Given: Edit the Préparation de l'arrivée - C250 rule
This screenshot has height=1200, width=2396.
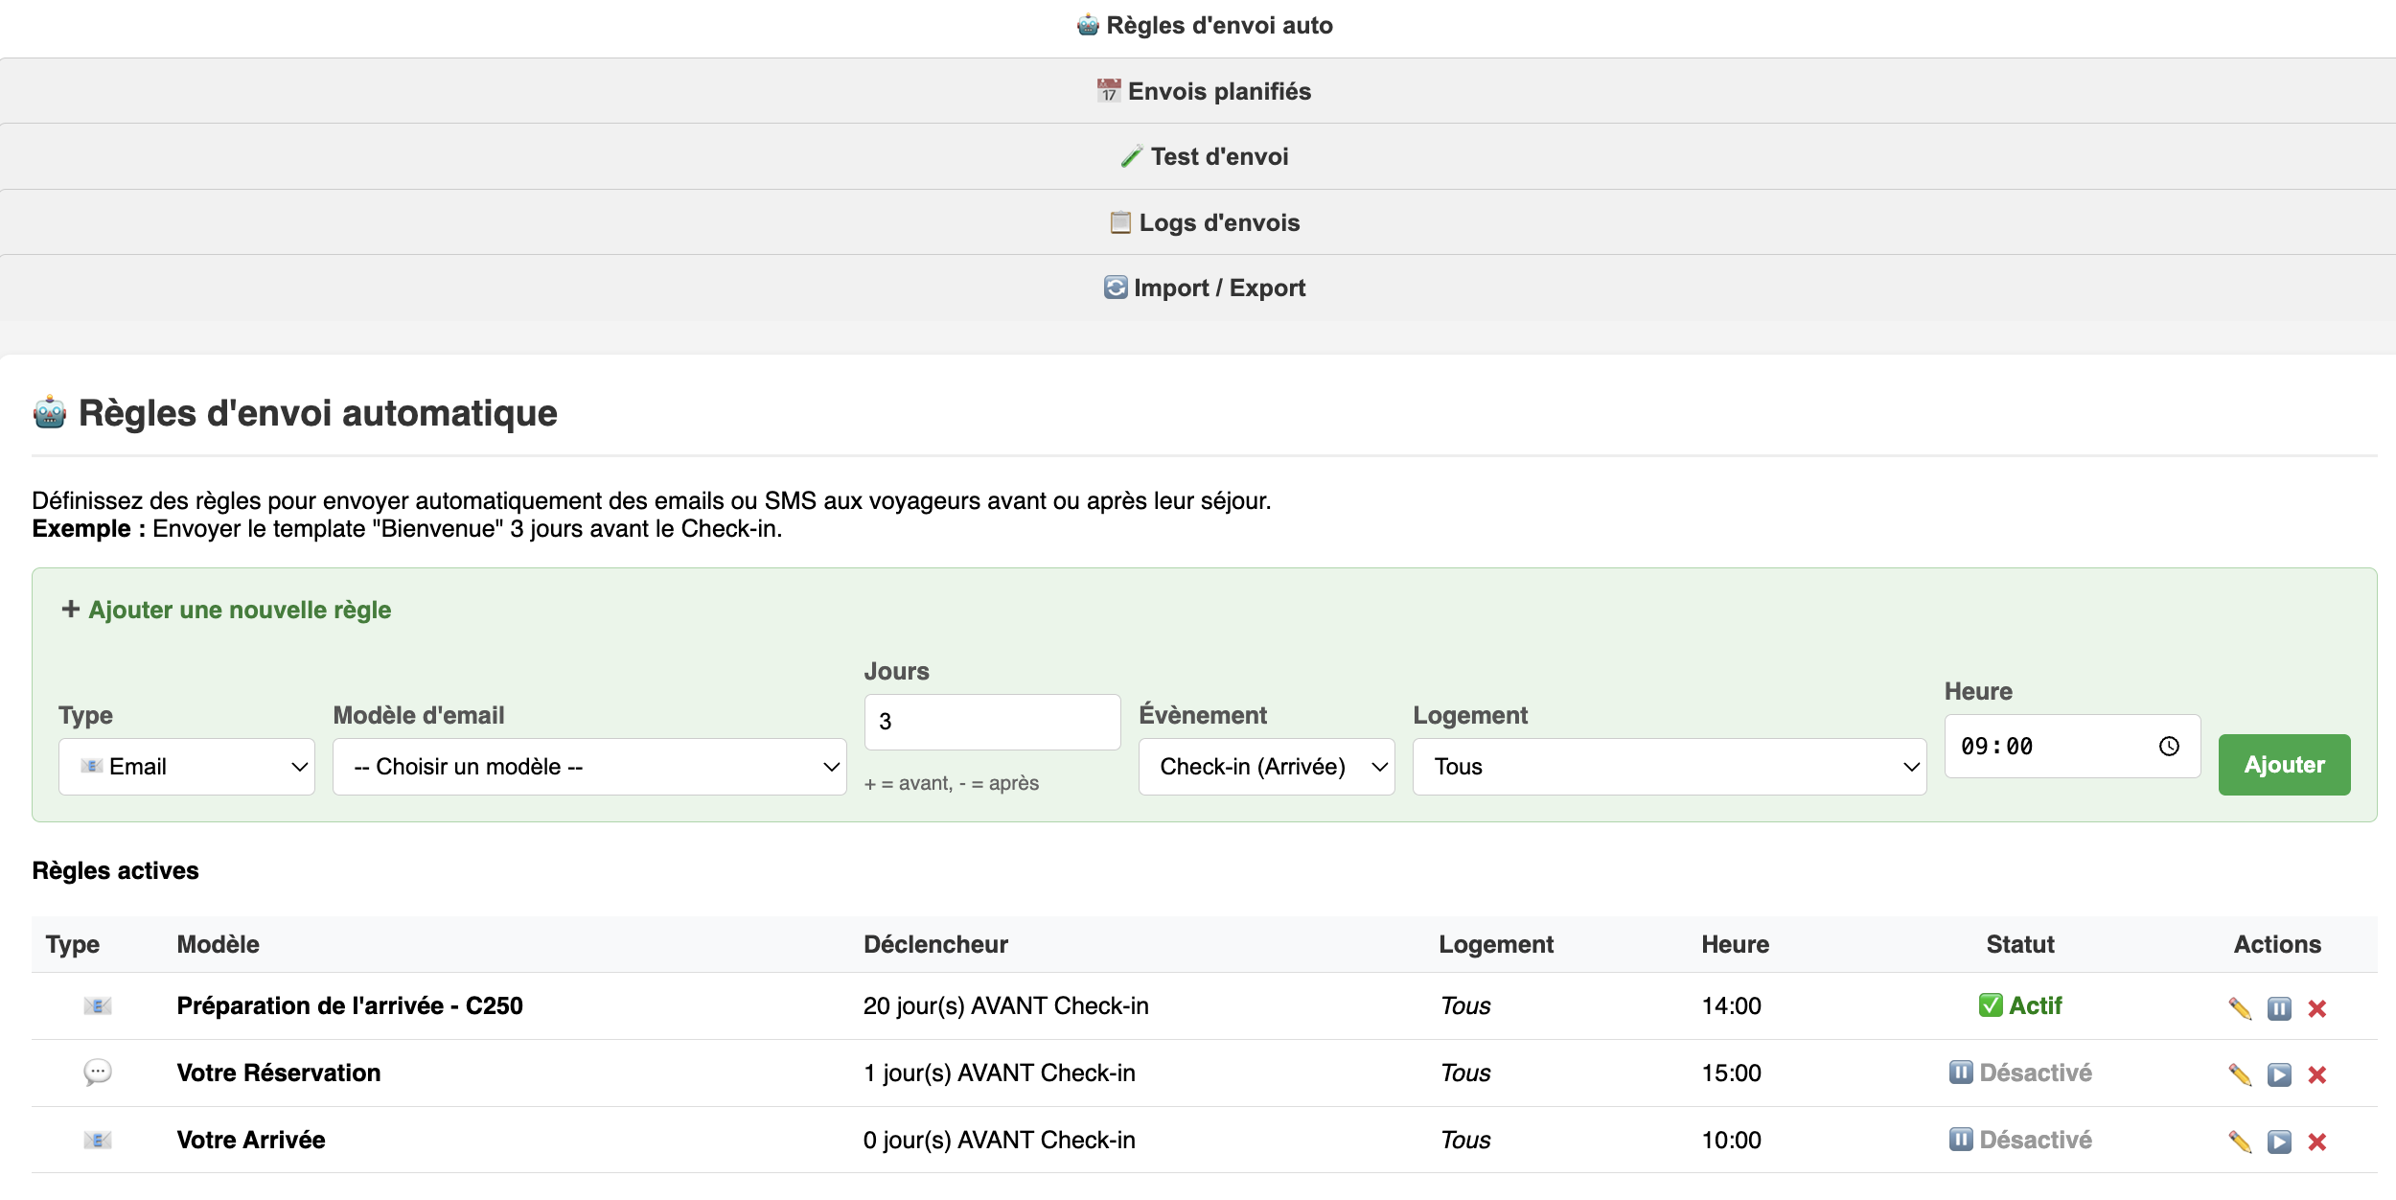Looking at the screenshot, I should coord(2240,1008).
